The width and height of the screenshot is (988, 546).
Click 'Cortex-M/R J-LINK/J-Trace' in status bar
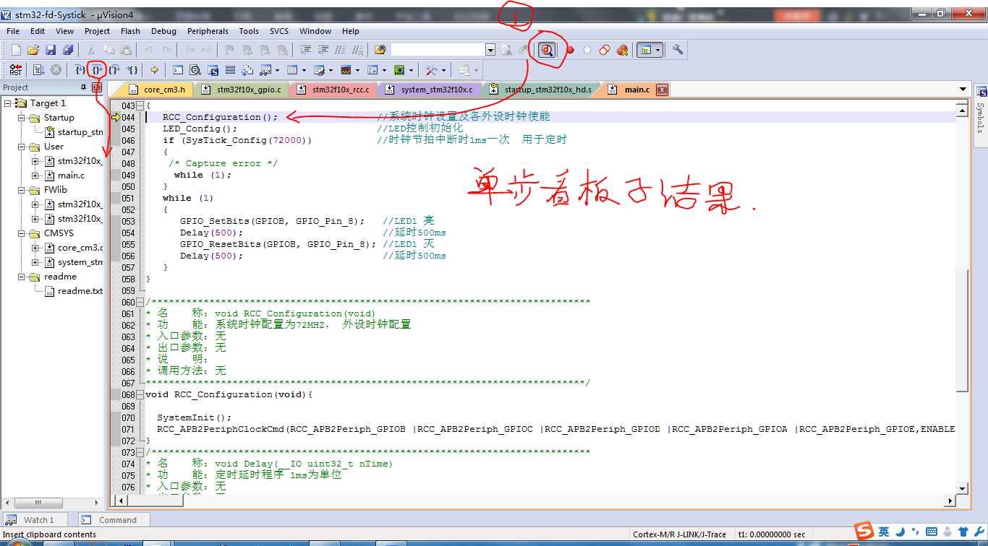pyautogui.click(x=679, y=534)
